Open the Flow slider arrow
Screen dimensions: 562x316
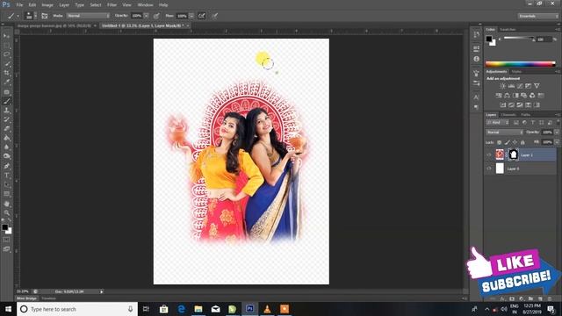point(191,16)
